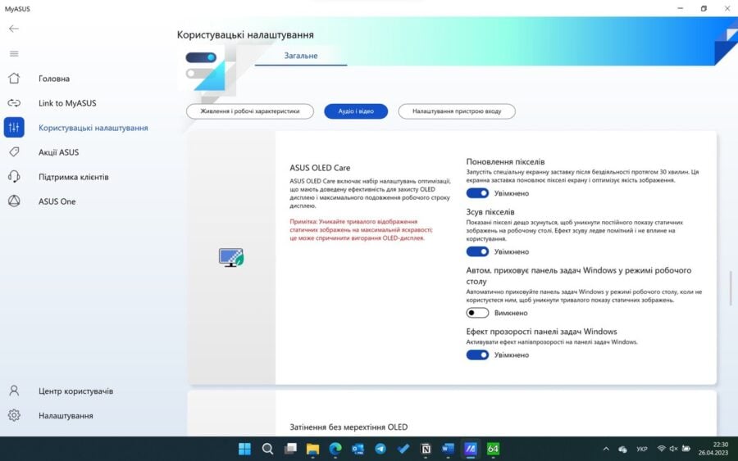Open Акції ASUS menu item
Viewport: 738px width, 461px height.
59,152
